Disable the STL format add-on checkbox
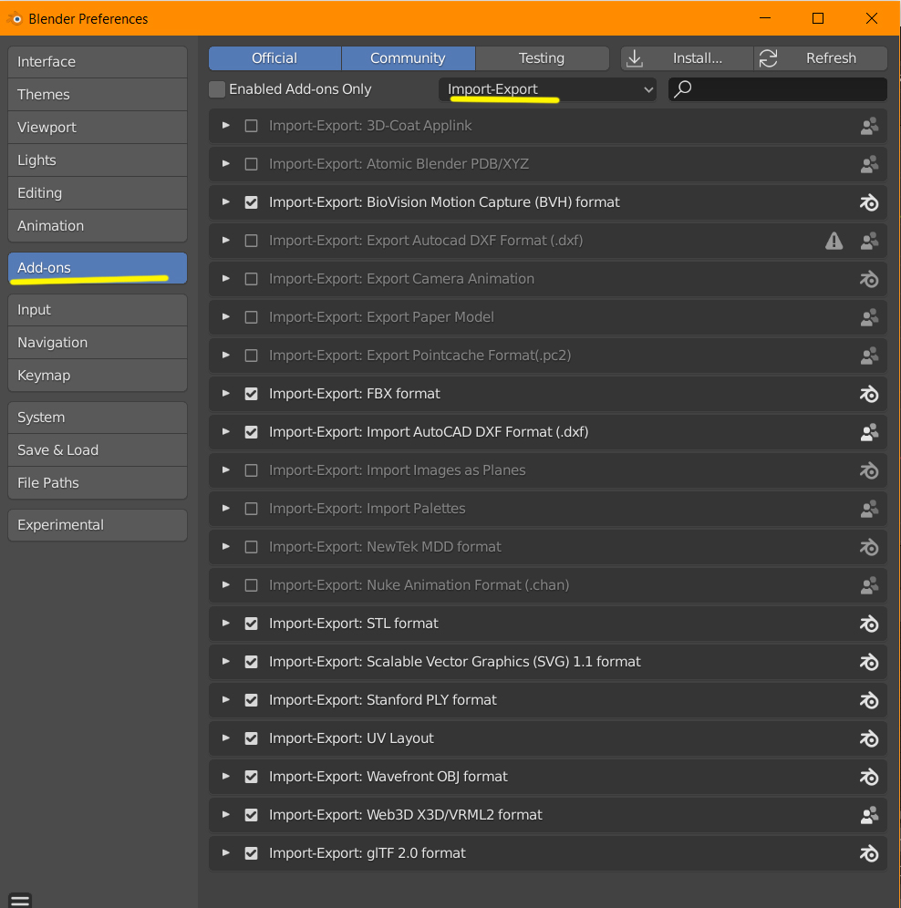The height and width of the screenshot is (908, 901). 252,624
